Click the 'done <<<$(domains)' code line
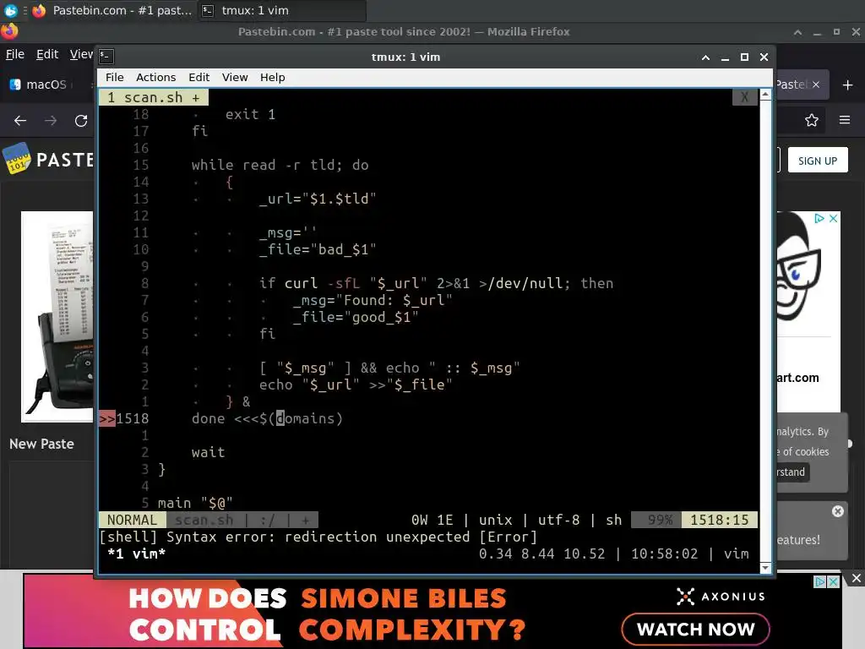The height and width of the screenshot is (649, 865). pos(267,418)
